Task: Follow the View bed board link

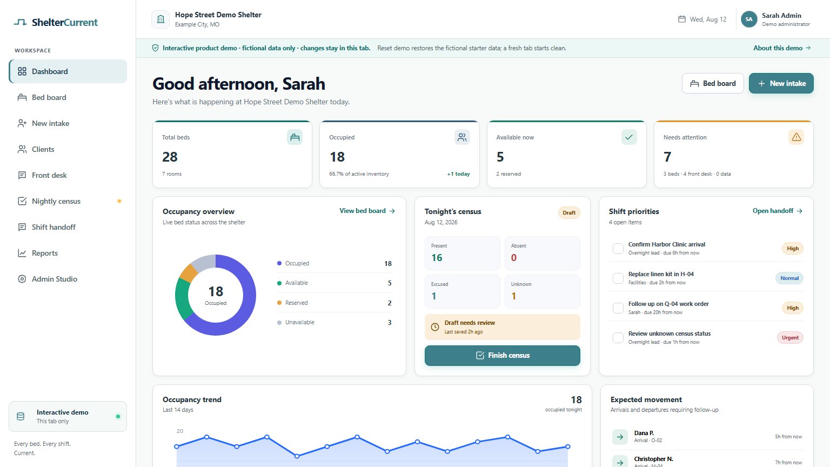Action: [367, 211]
